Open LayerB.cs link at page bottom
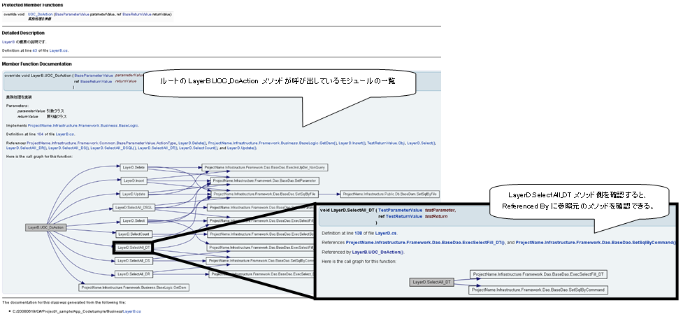The height and width of the screenshot is (319, 683). point(131,310)
